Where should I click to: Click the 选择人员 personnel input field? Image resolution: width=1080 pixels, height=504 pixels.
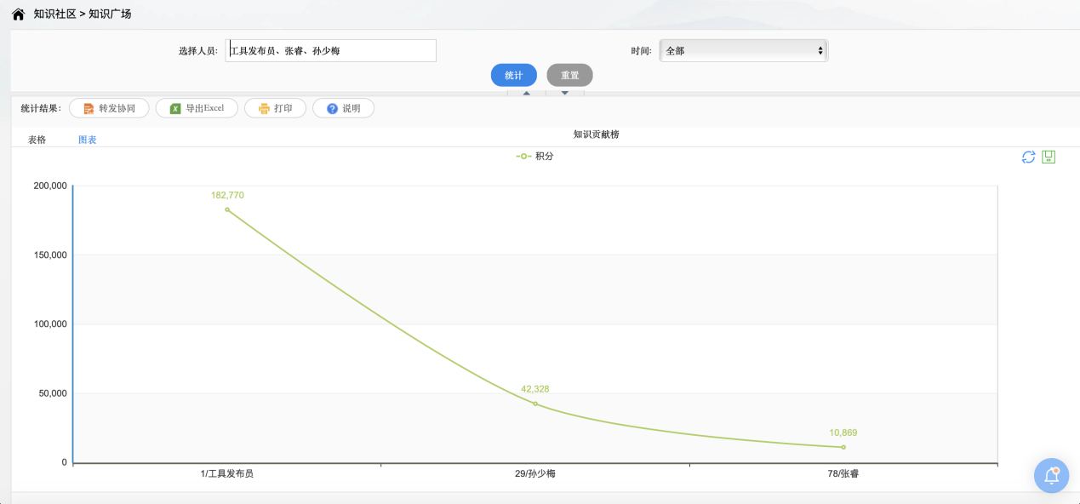[331, 50]
